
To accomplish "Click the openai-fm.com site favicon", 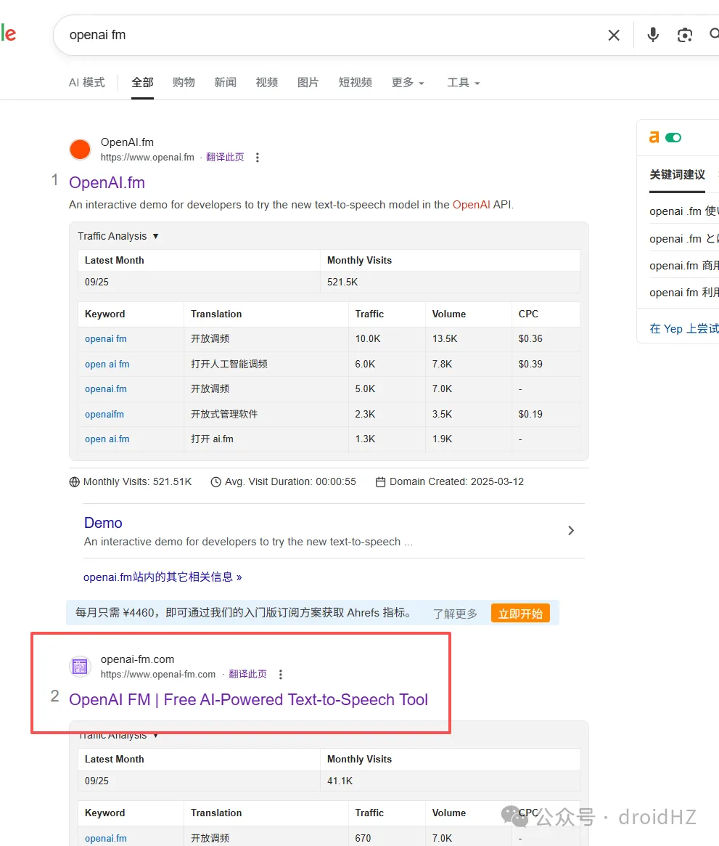I will coord(80,667).
